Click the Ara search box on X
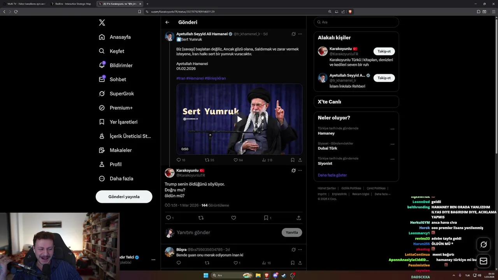This screenshot has width=498, height=280. tap(356, 22)
